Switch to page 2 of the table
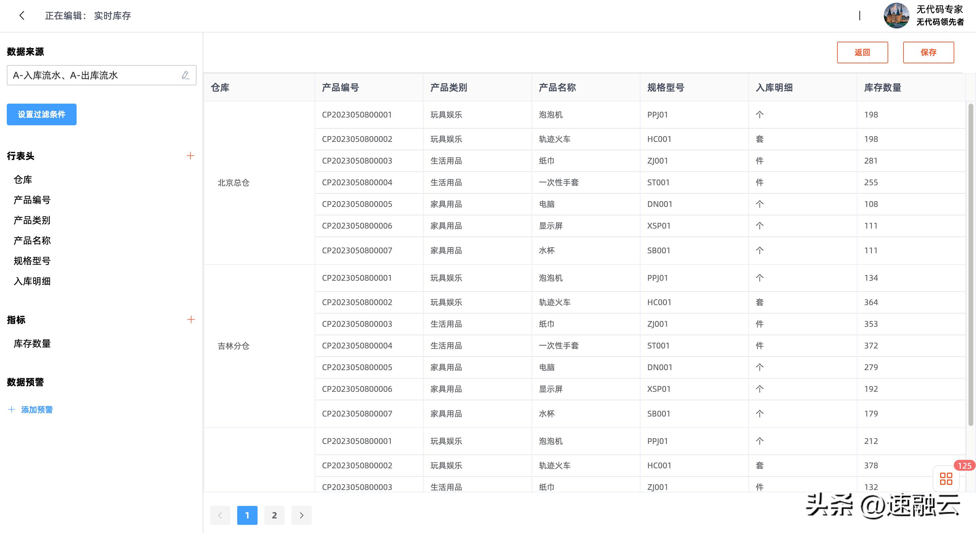The image size is (976, 533). (x=274, y=515)
